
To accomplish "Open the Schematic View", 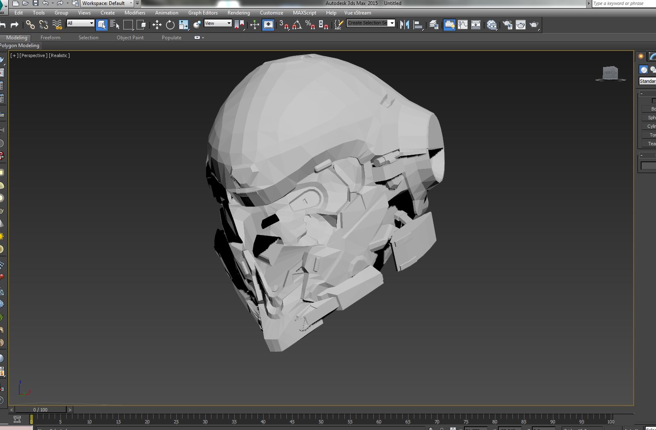I will pyautogui.click(x=476, y=25).
